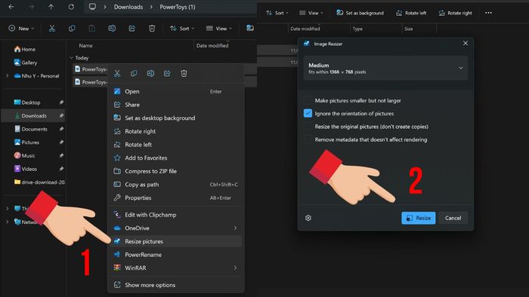The width and height of the screenshot is (529, 297).
Task: Choose Share from the context menu
Action: [176, 105]
